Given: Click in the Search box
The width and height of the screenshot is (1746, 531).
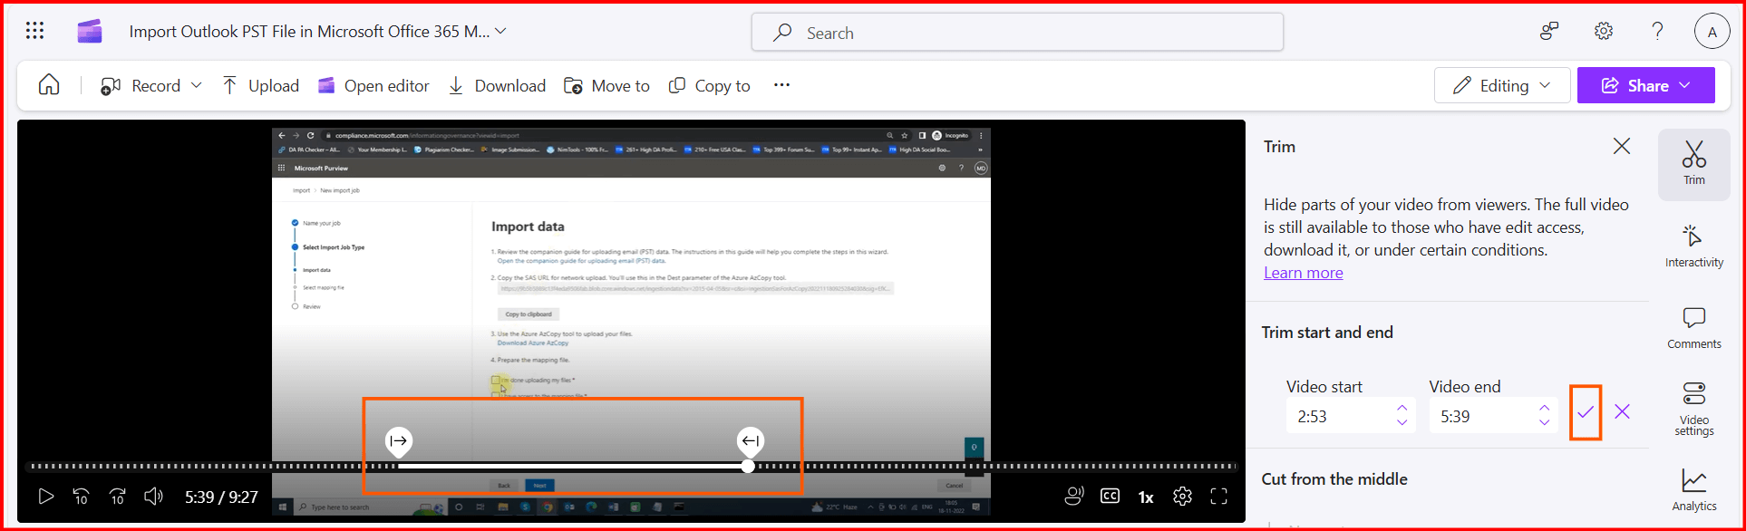Looking at the screenshot, I should (1017, 33).
